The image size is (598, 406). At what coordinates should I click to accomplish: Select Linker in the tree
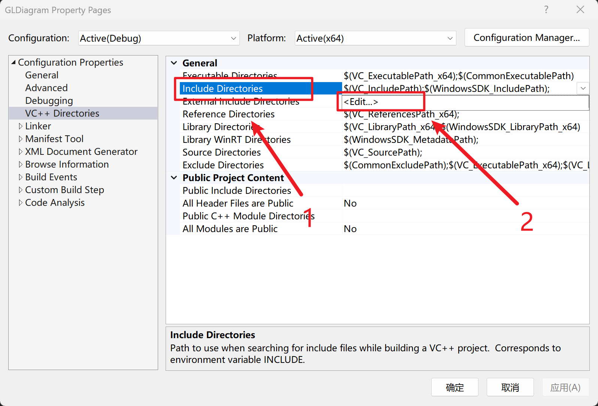coord(38,126)
